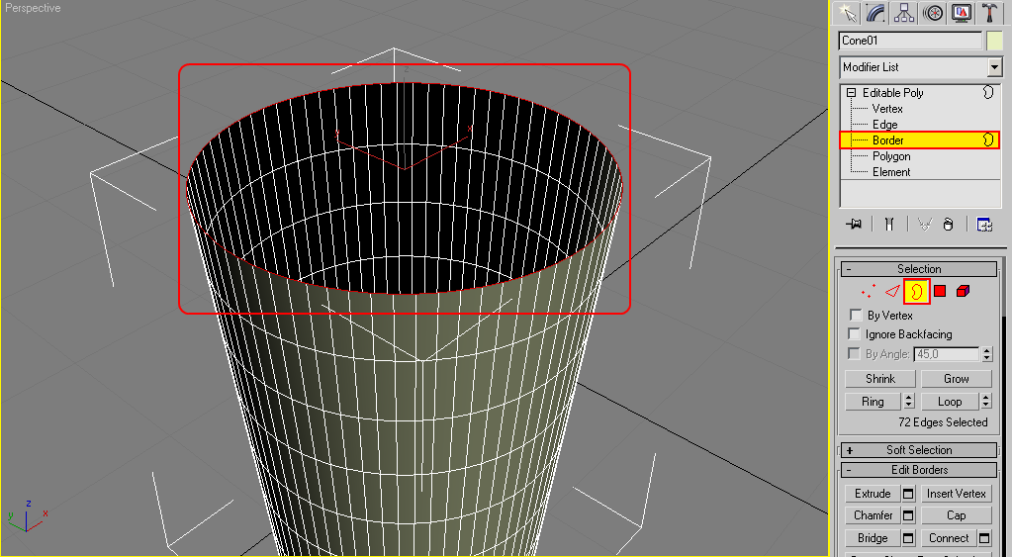Viewport: 1012px width, 557px height.
Task: Expand the Soft Selection rollout
Action: point(919,450)
